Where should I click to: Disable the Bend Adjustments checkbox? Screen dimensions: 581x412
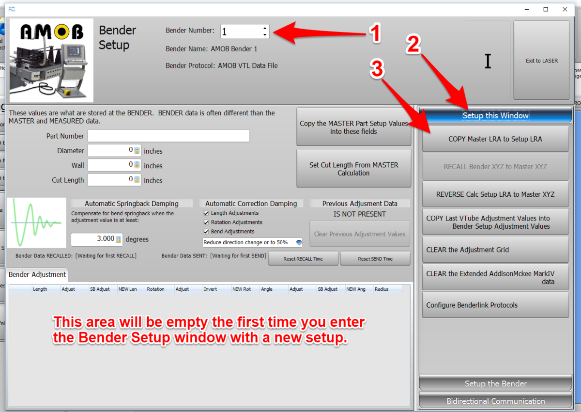click(206, 232)
